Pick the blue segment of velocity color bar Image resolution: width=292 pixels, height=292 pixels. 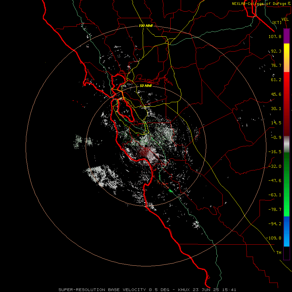point(286,231)
